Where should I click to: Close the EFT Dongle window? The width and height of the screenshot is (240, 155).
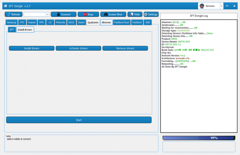tap(234, 6)
